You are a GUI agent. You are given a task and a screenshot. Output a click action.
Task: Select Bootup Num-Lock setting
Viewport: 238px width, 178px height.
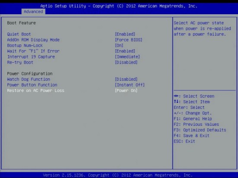click(25, 45)
